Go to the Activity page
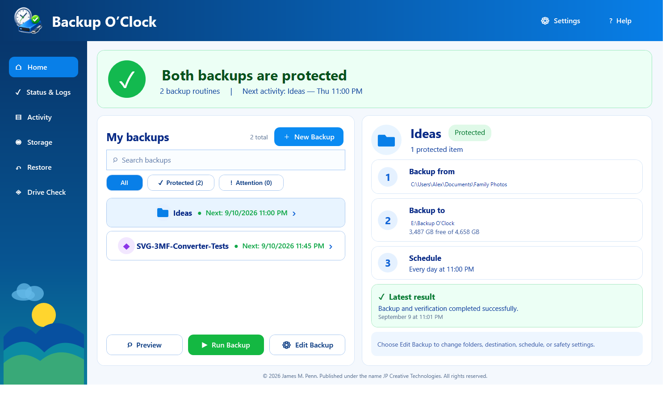The width and height of the screenshot is (670, 402). point(43,117)
